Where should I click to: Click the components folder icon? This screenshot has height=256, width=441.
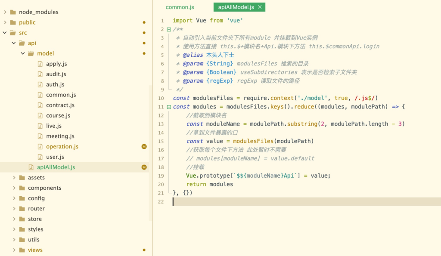[22, 188]
